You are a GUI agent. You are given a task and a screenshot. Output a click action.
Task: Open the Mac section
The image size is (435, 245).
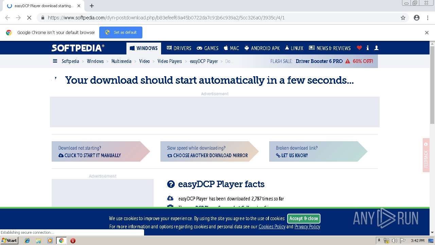(x=231, y=48)
